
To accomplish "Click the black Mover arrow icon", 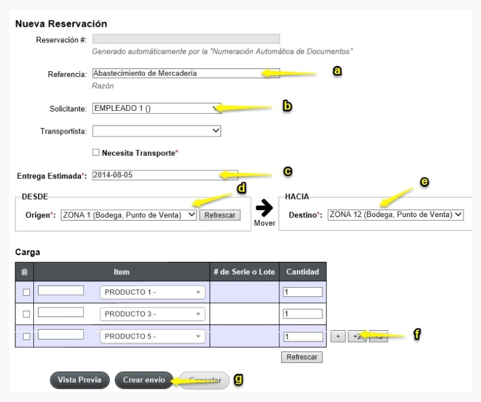I will pos(264,208).
